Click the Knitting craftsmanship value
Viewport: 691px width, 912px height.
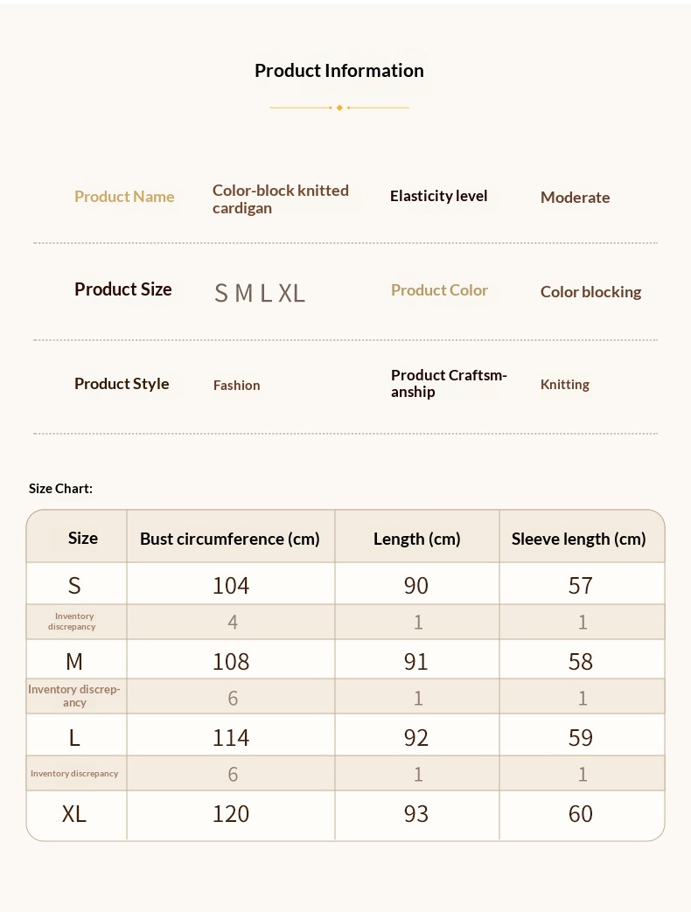(x=564, y=385)
